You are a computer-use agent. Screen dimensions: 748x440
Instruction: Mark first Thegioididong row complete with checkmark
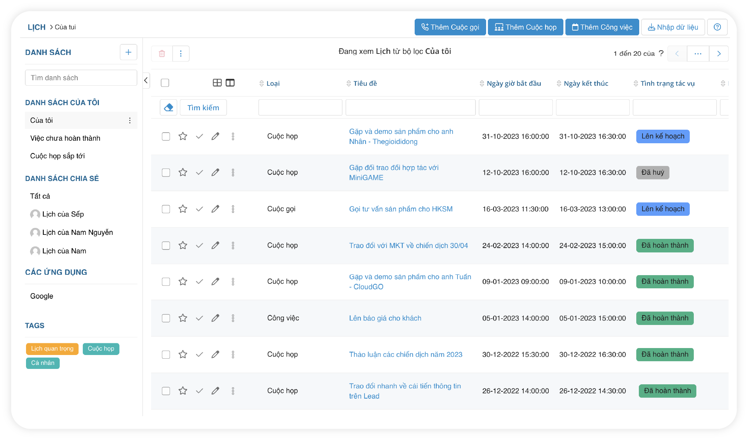coord(199,137)
